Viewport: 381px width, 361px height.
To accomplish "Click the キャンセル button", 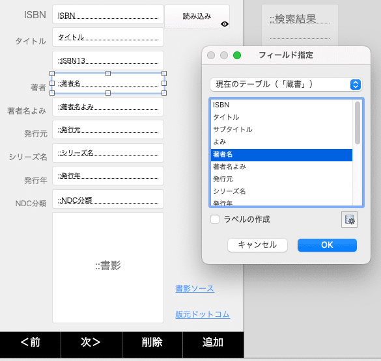I will [x=257, y=245].
